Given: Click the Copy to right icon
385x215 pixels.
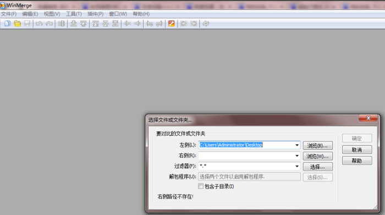Looking at the screenshot, I should 128,24.
